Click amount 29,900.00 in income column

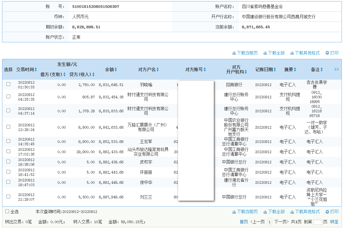tap(86, 152)
